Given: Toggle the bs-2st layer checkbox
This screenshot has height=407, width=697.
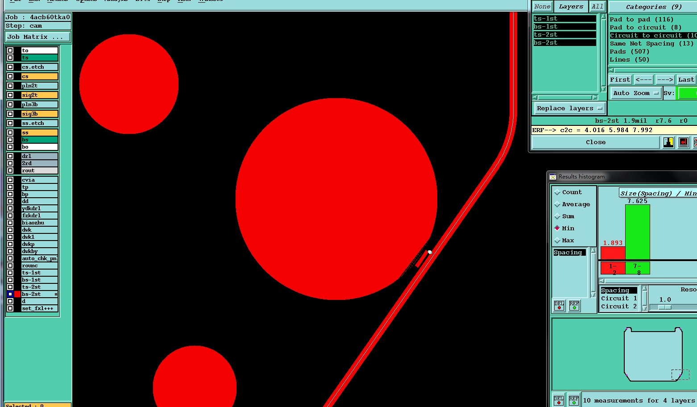Looking at the screenshot, I should click(10, 294).
